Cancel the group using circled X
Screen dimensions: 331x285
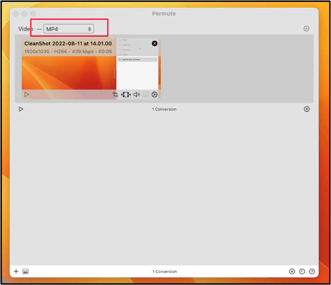(x=307, y=109)
